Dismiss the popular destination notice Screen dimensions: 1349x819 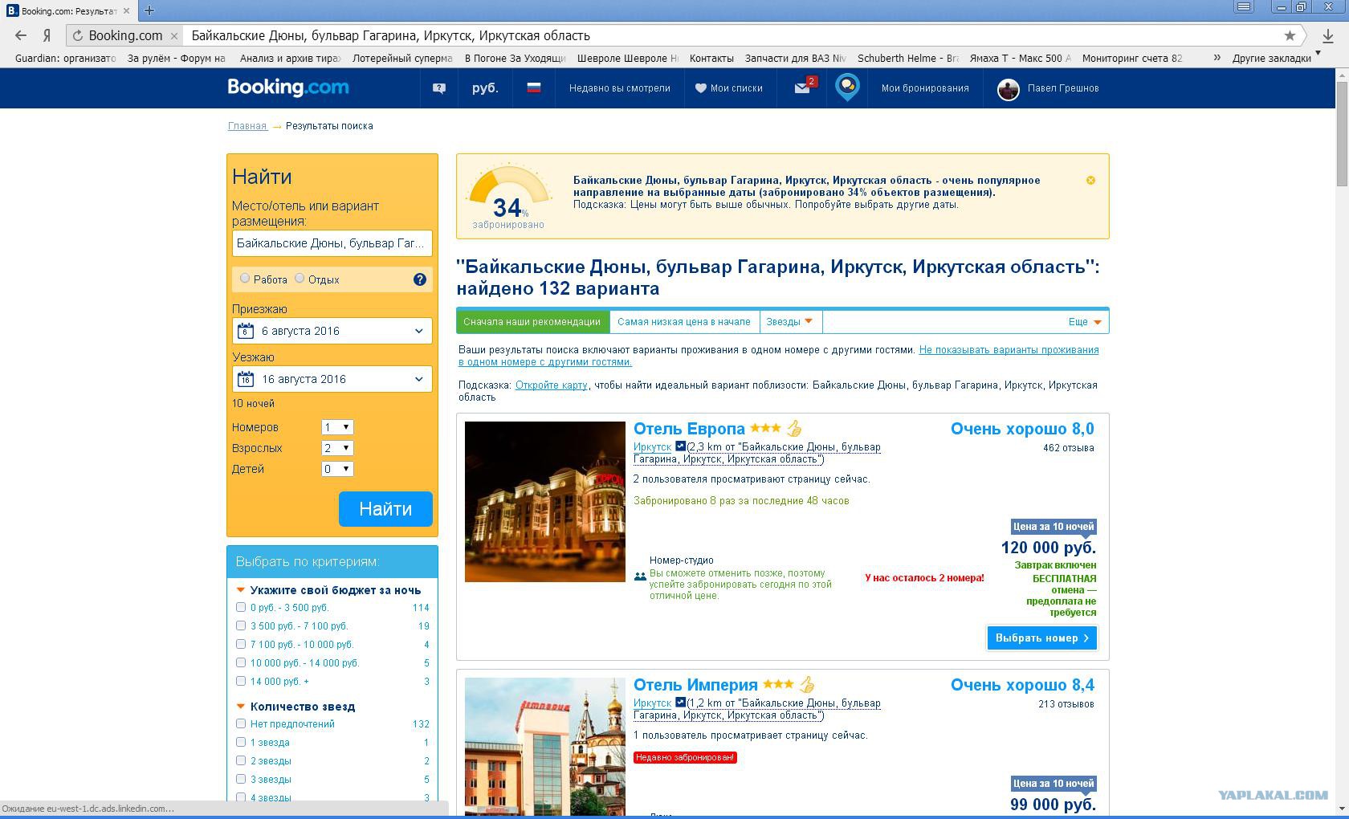point(1090,180)
